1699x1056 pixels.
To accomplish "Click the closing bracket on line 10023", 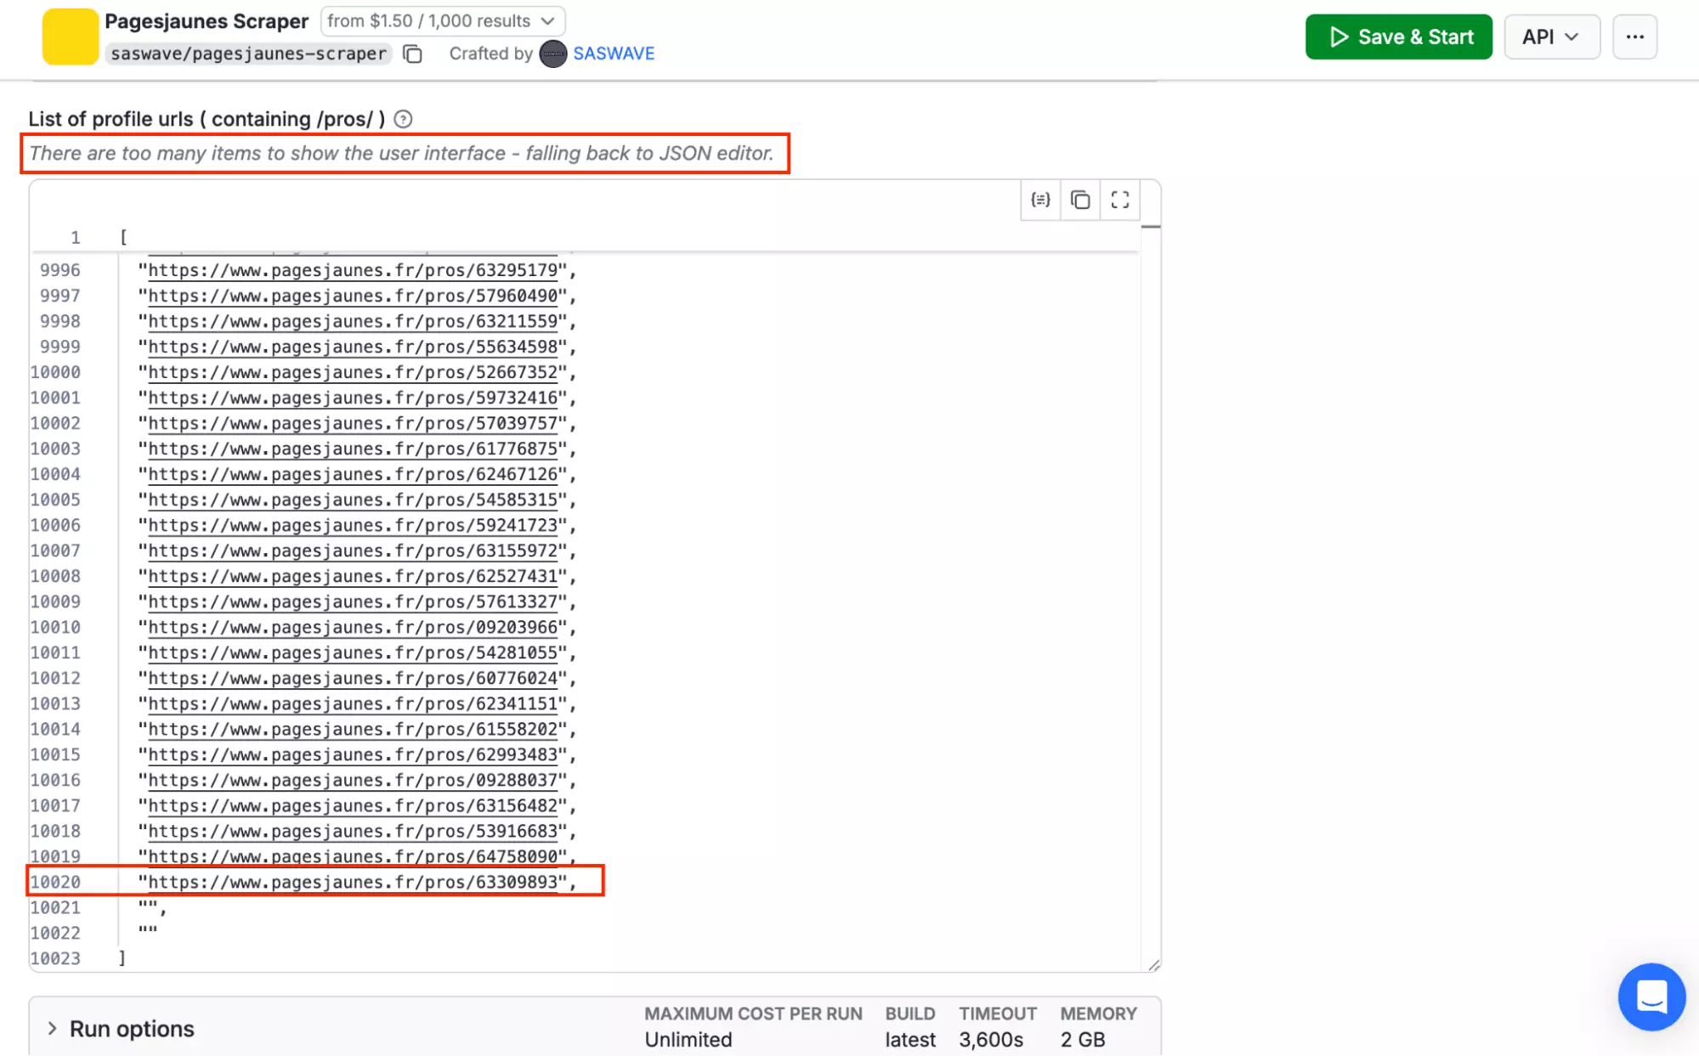I will coord(122,957).
